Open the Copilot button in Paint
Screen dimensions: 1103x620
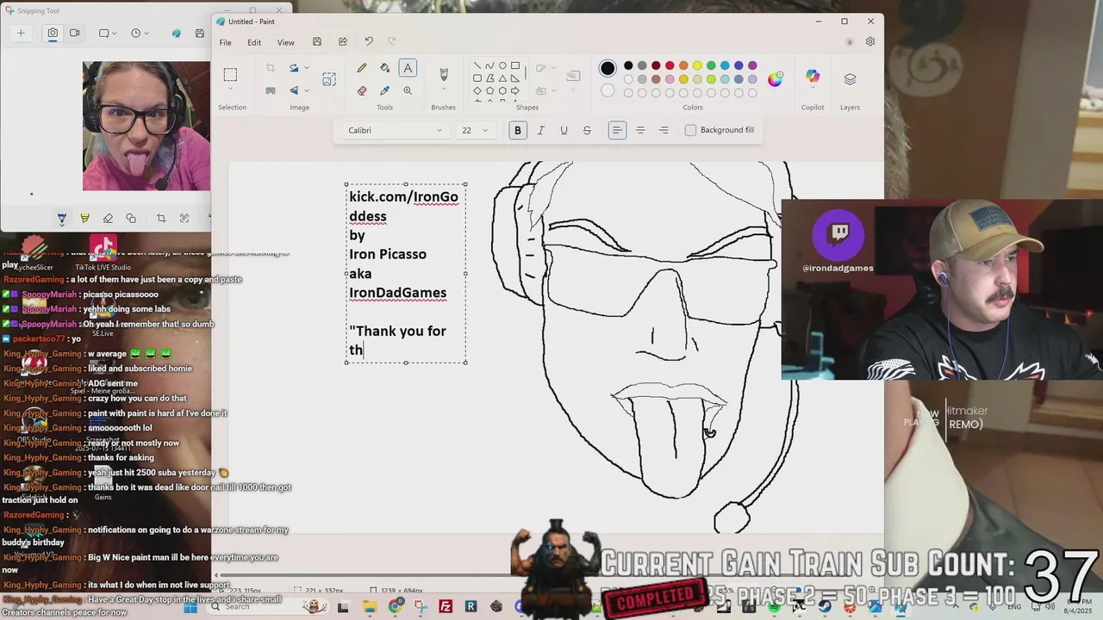(813, 78)
